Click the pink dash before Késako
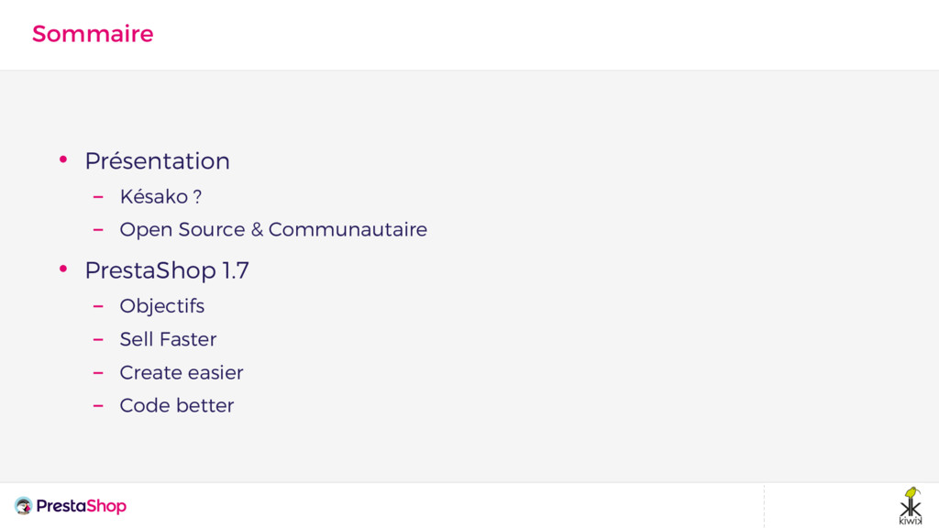 click(98, 196)
